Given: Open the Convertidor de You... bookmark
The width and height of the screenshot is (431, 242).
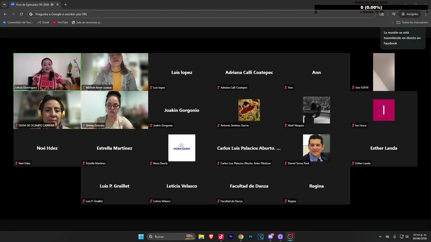Looking at the screenshot, I should 18,23.
